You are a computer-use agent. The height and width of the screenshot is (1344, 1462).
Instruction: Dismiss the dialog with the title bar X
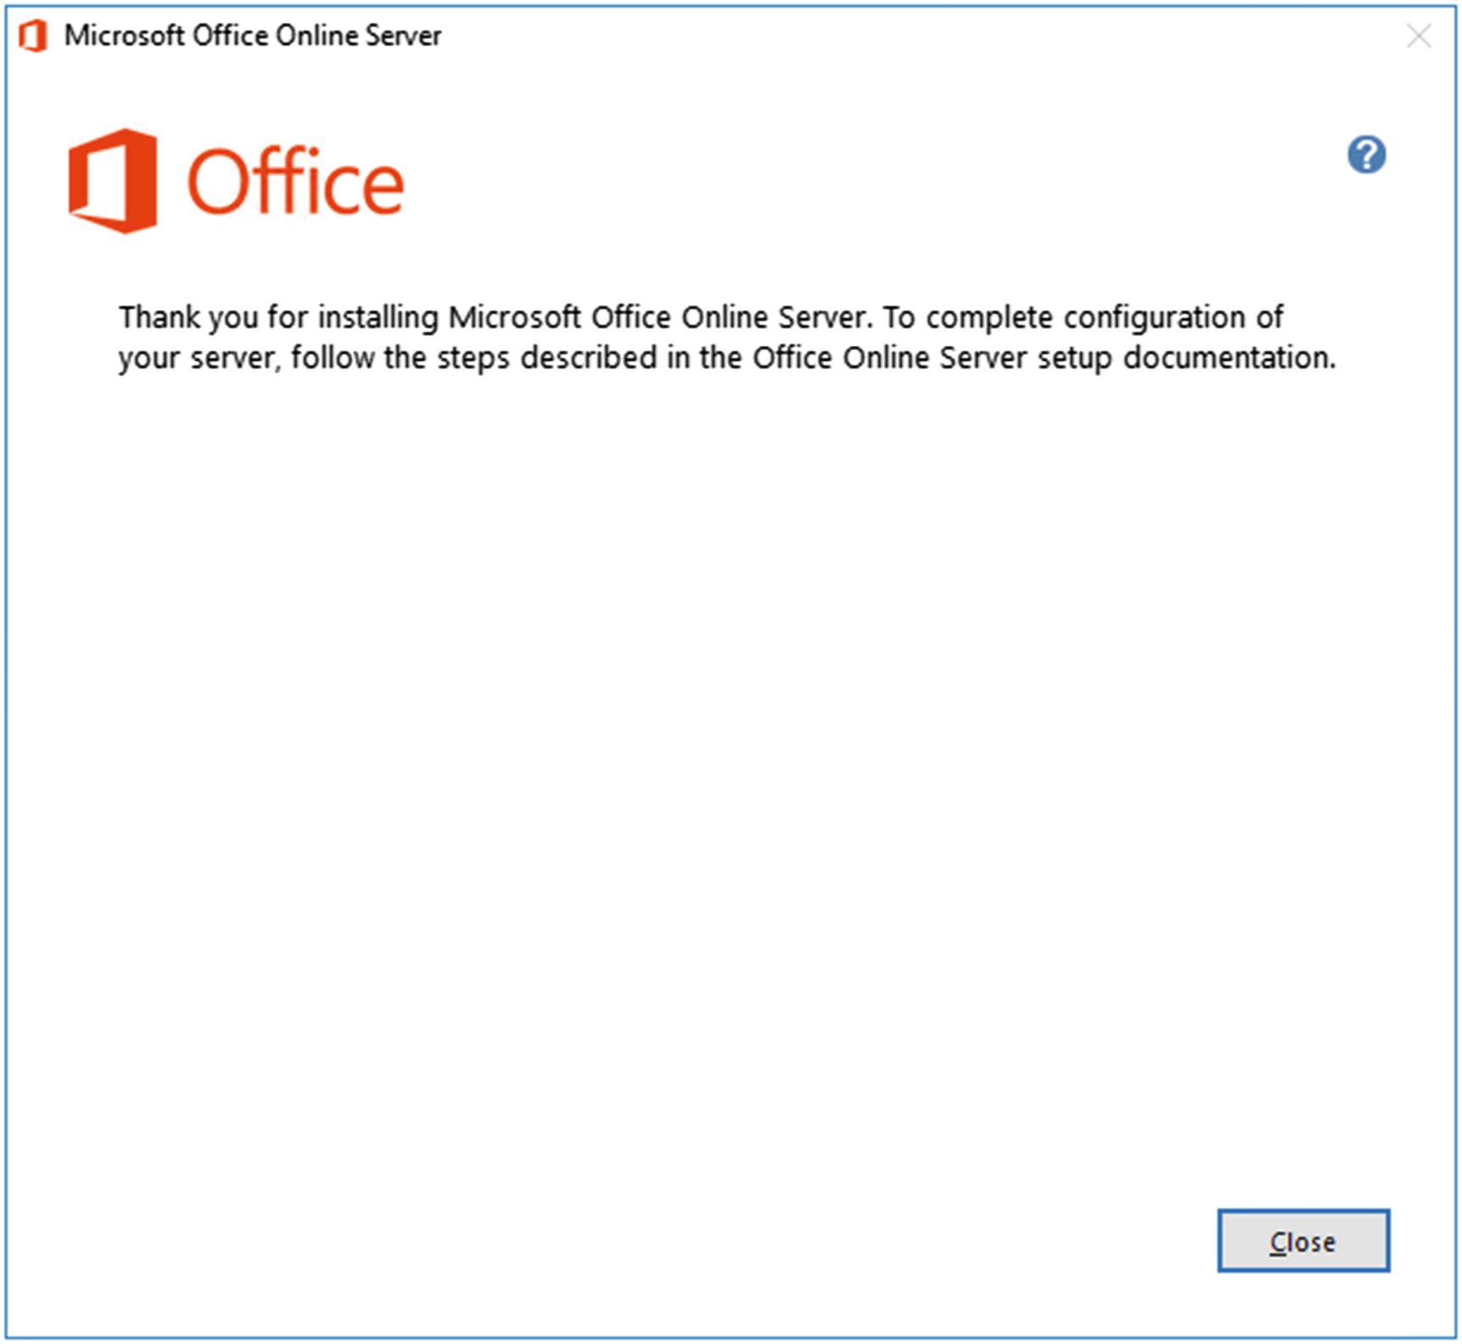point(1419,36)
